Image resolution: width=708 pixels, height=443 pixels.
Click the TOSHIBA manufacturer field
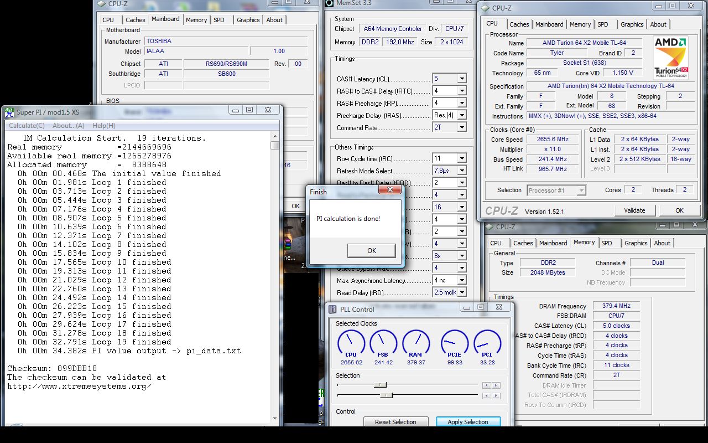pyautogui.click(x=226, y=41)
